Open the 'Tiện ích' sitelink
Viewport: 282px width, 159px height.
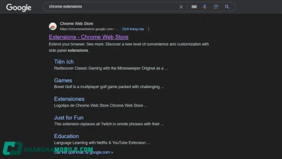(x=64, y=62)
